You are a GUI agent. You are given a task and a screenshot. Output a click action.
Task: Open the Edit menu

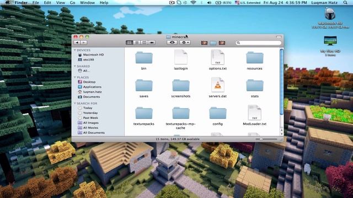pos(47,3)
